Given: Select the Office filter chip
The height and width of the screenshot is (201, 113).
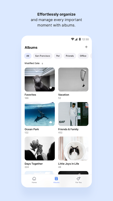Looking at the screenshot, I should coord(83,56).
